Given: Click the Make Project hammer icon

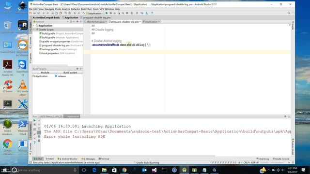Looking at the screenshot, I should pos(84,13).
